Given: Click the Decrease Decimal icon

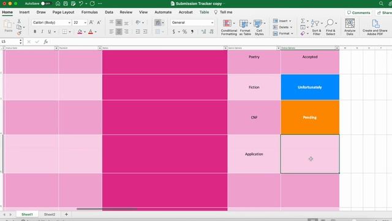Looking at the screenshot, I should pyautogui.click(x=211, y=31).
